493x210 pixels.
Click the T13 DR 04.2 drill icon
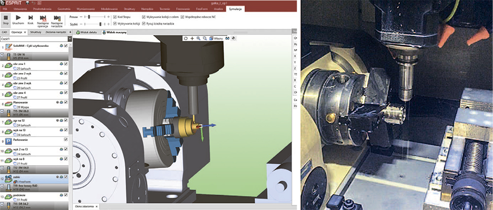pos(8,206)
